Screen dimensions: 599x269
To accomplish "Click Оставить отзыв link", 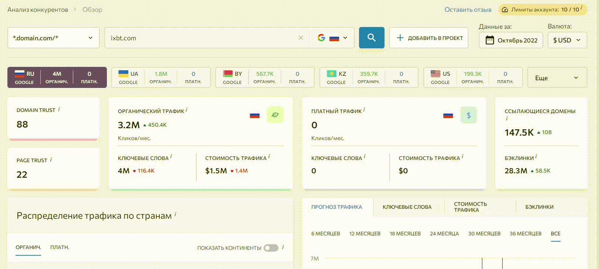I will point(468,10).
